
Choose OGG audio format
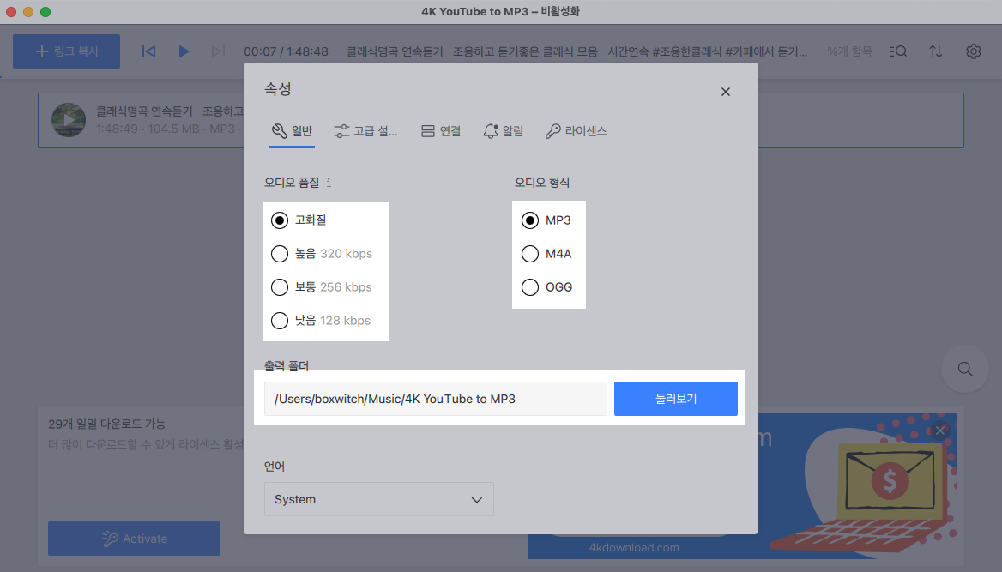tap(547, 287)
